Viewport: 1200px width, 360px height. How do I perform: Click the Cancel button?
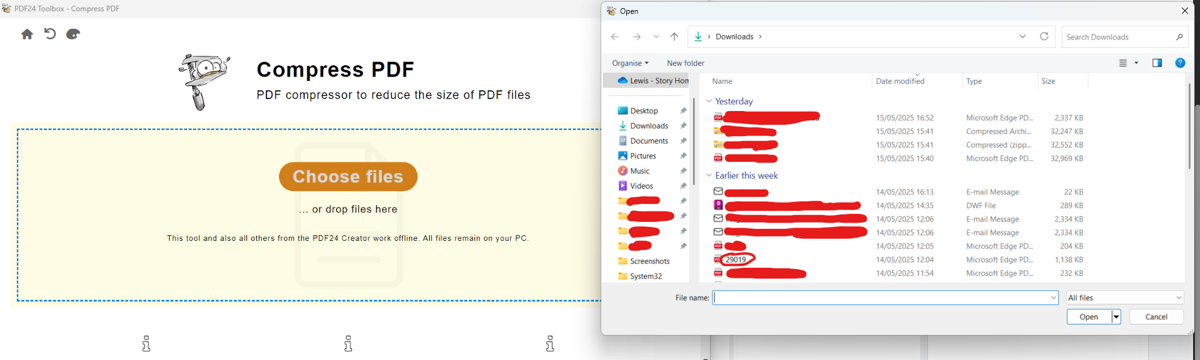coord(1156,317)
